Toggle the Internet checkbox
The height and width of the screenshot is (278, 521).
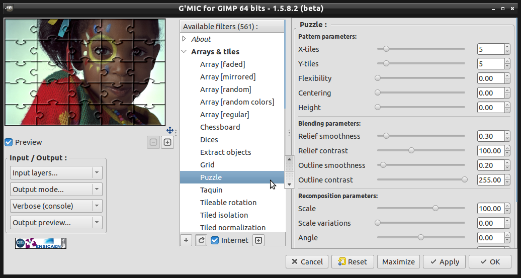tap(215, 240)
